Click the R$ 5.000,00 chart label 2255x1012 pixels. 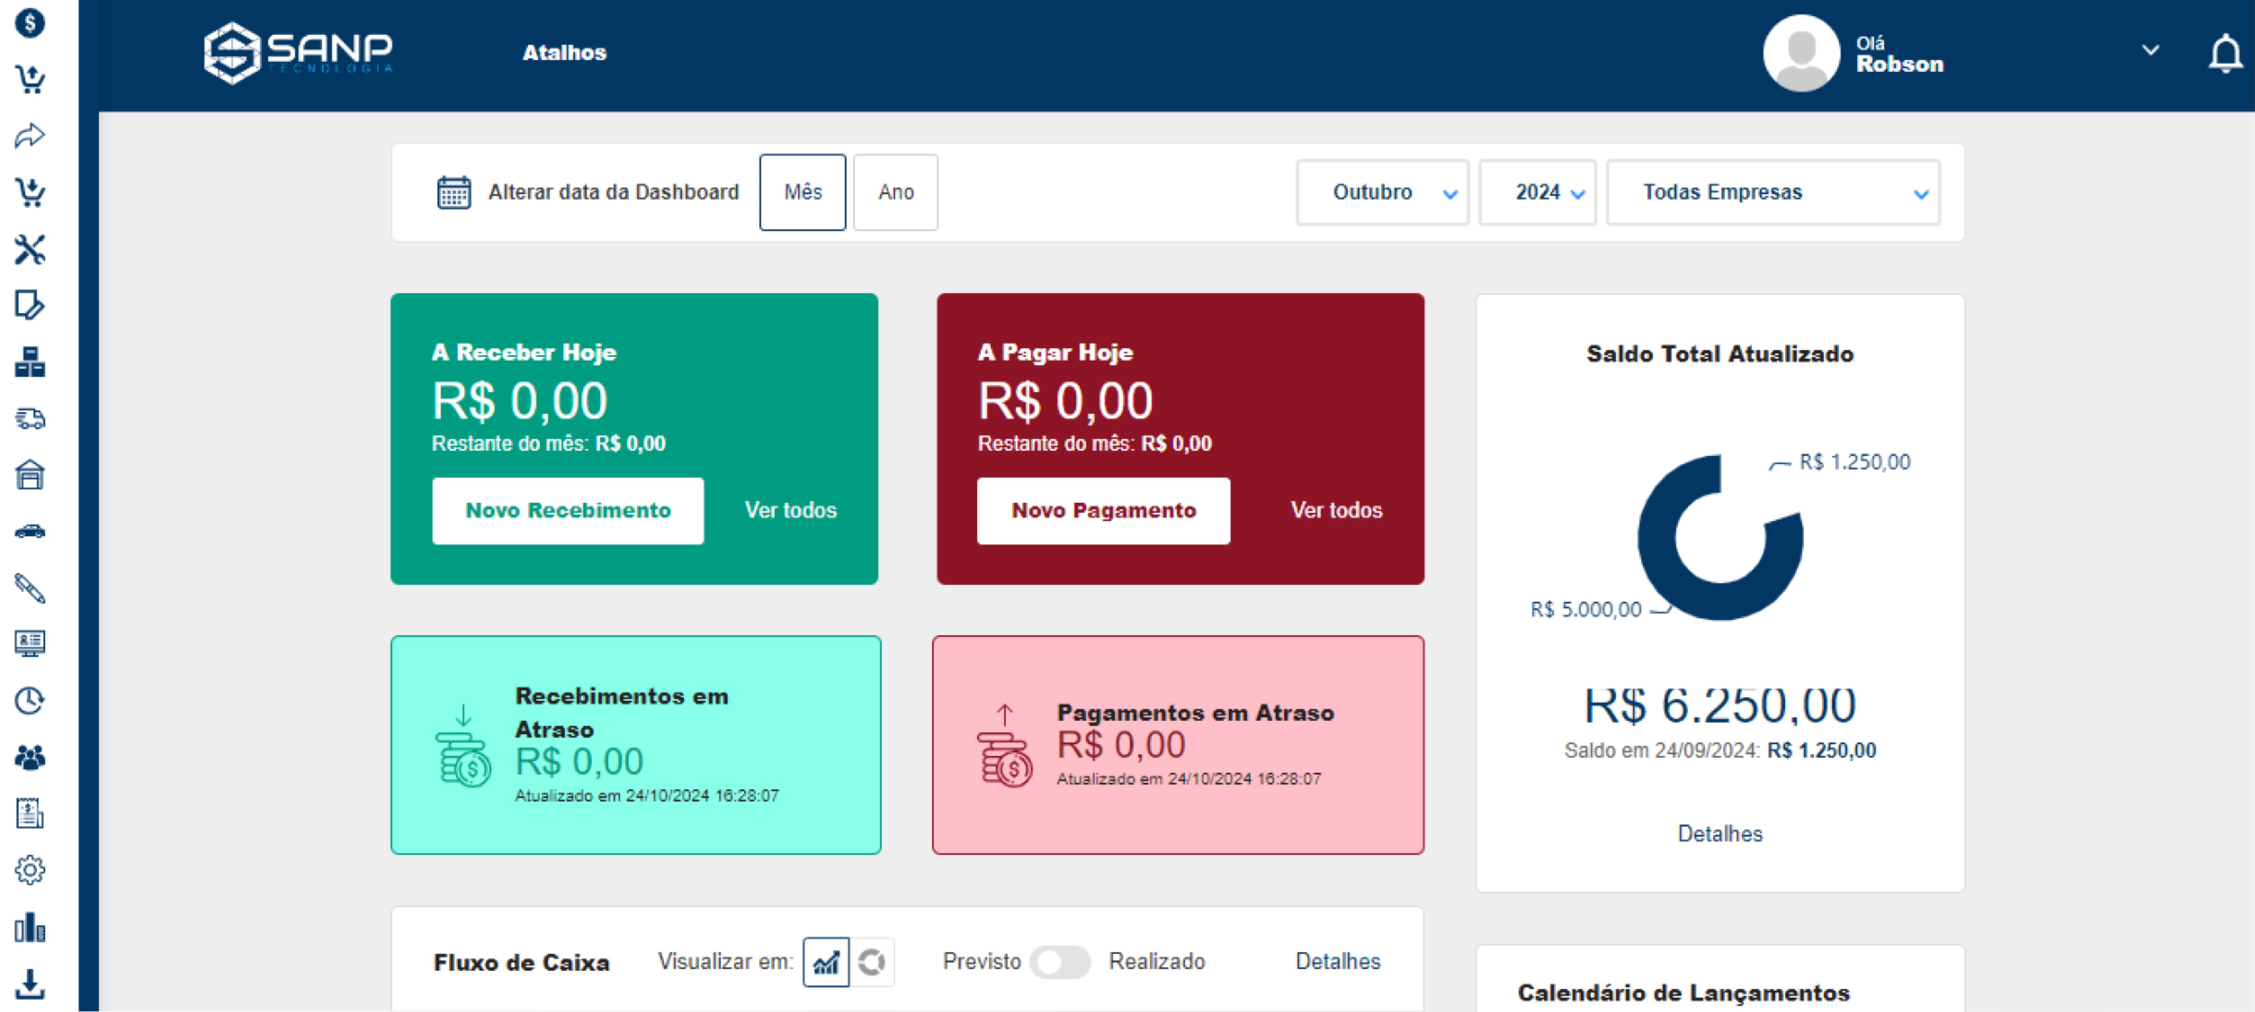(x=1585, y=610)
